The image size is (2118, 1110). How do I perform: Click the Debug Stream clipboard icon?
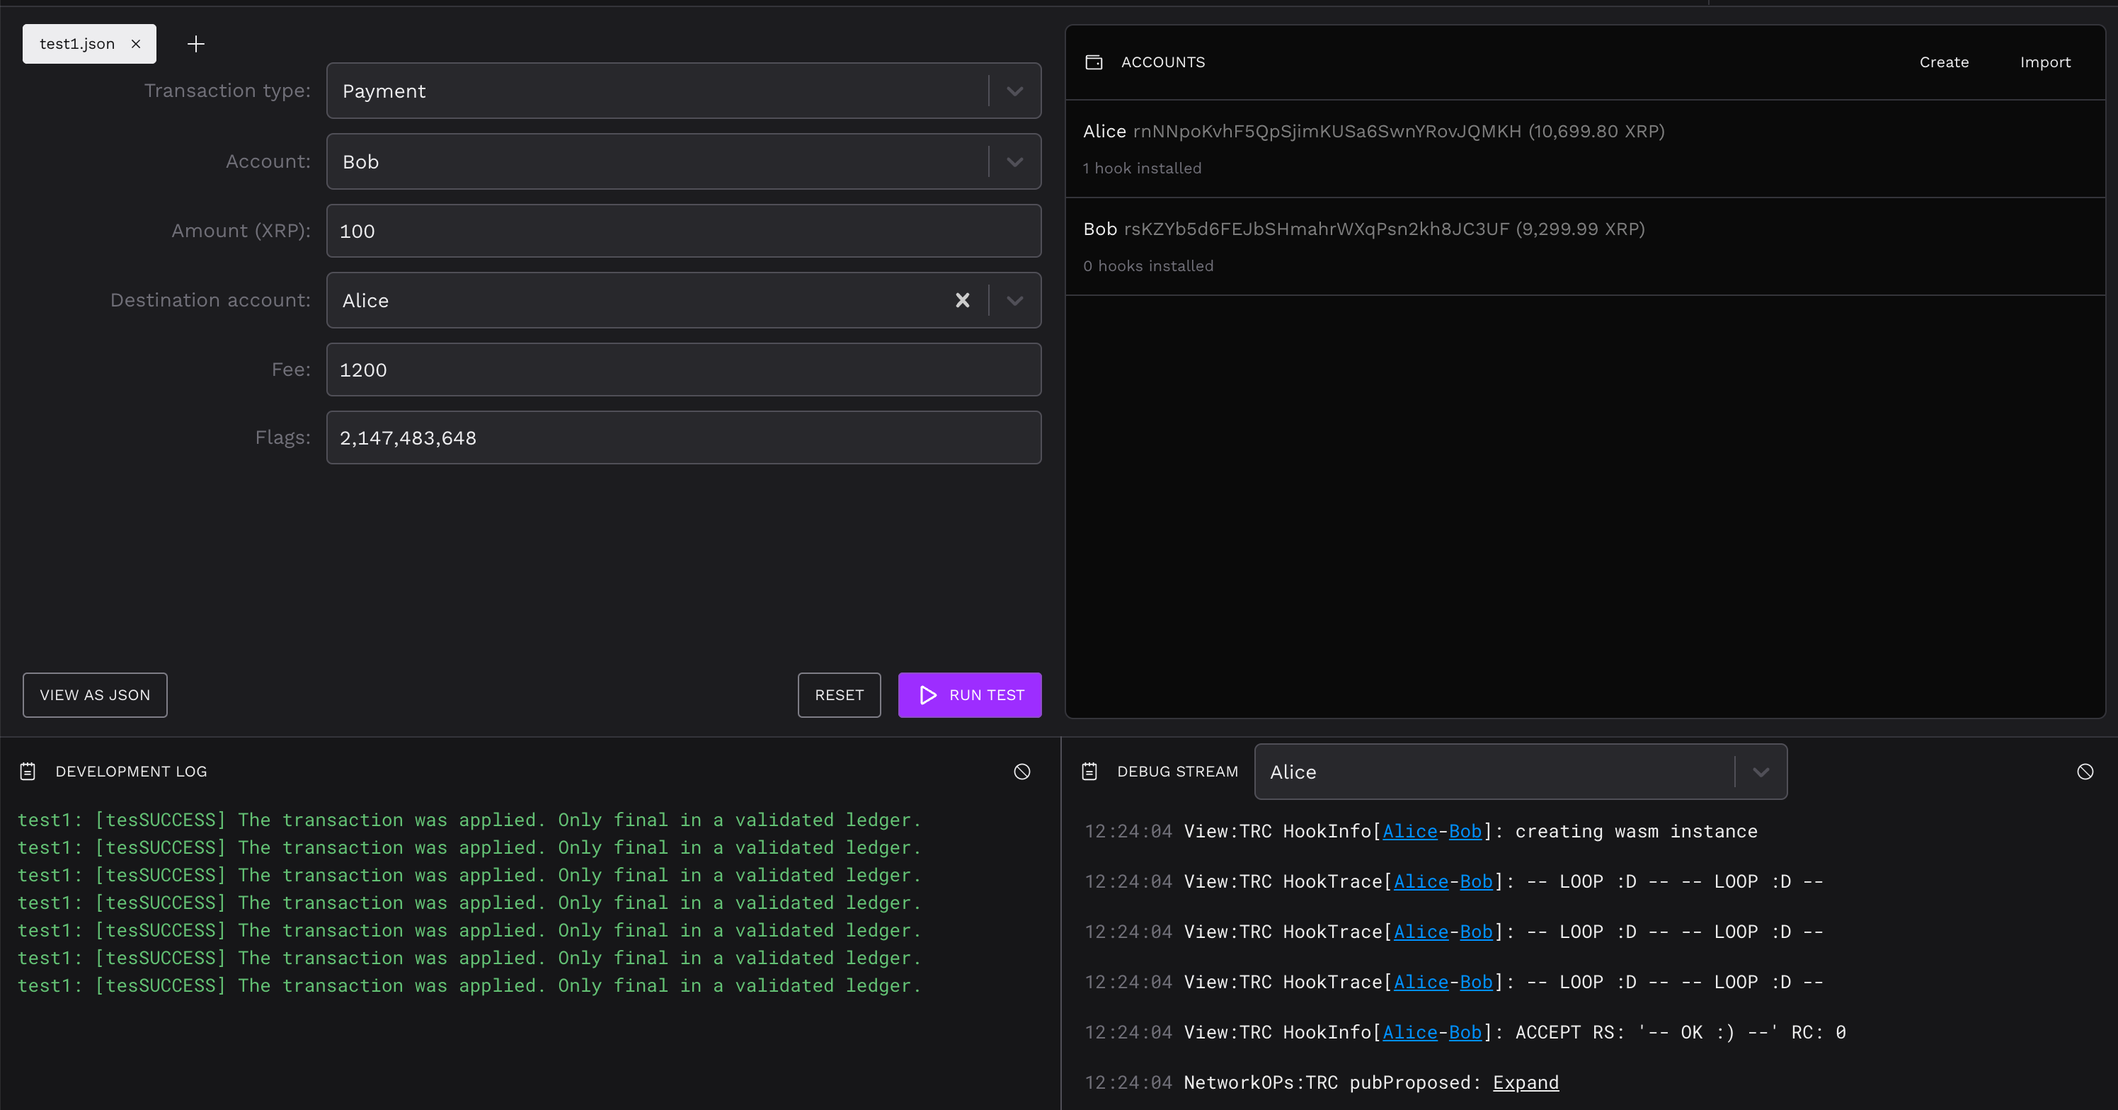coord(1089,771)
